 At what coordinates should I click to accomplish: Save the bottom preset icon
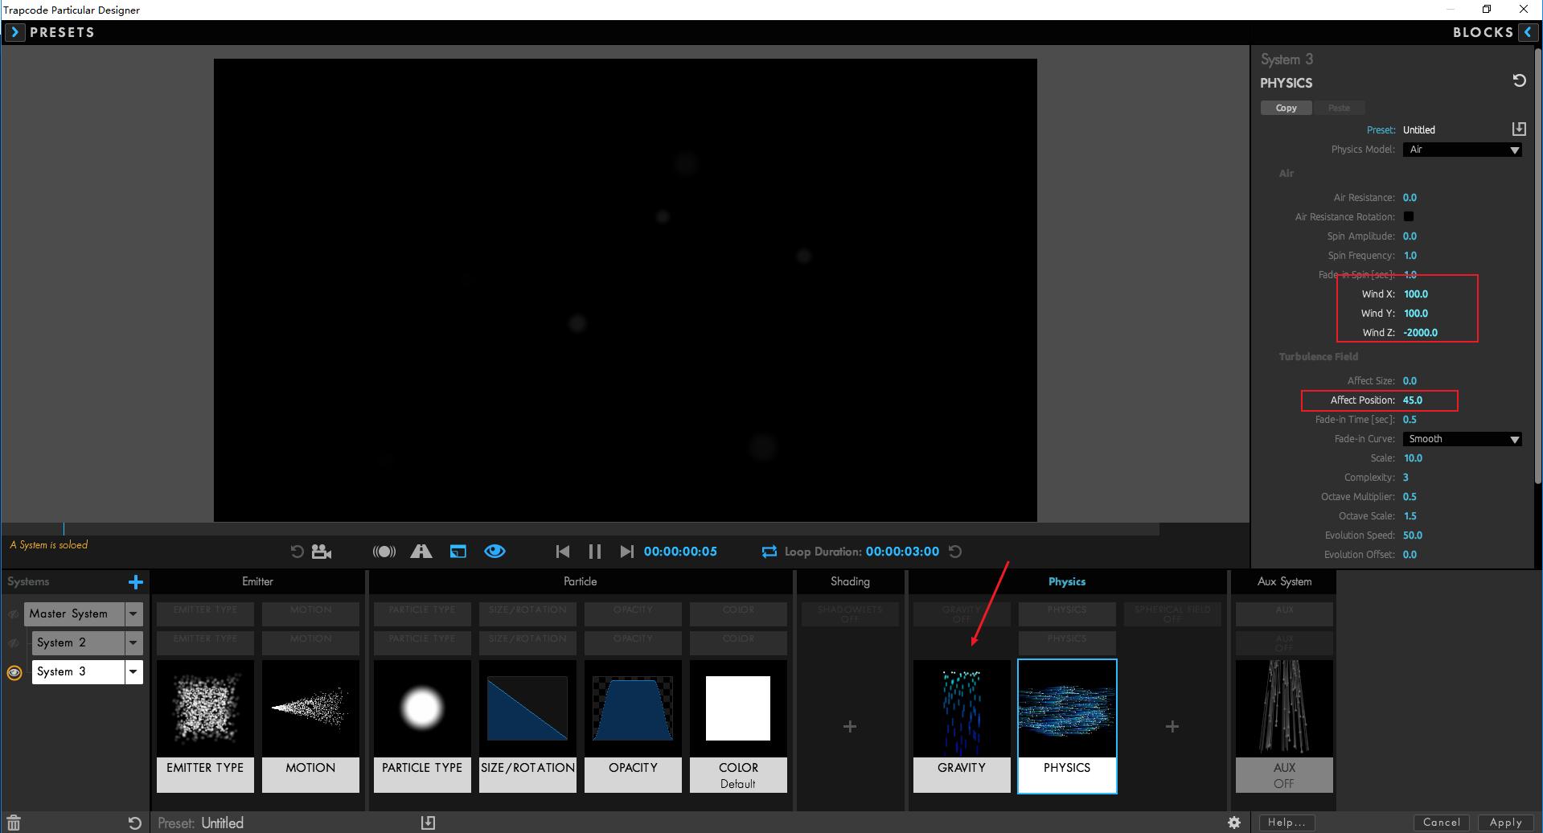click(x=429, y=823)
